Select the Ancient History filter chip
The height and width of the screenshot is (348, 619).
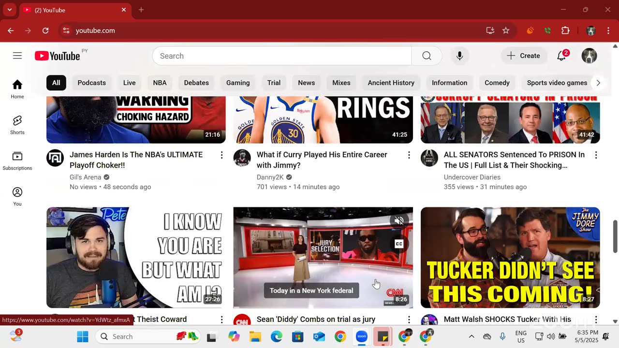391,83
